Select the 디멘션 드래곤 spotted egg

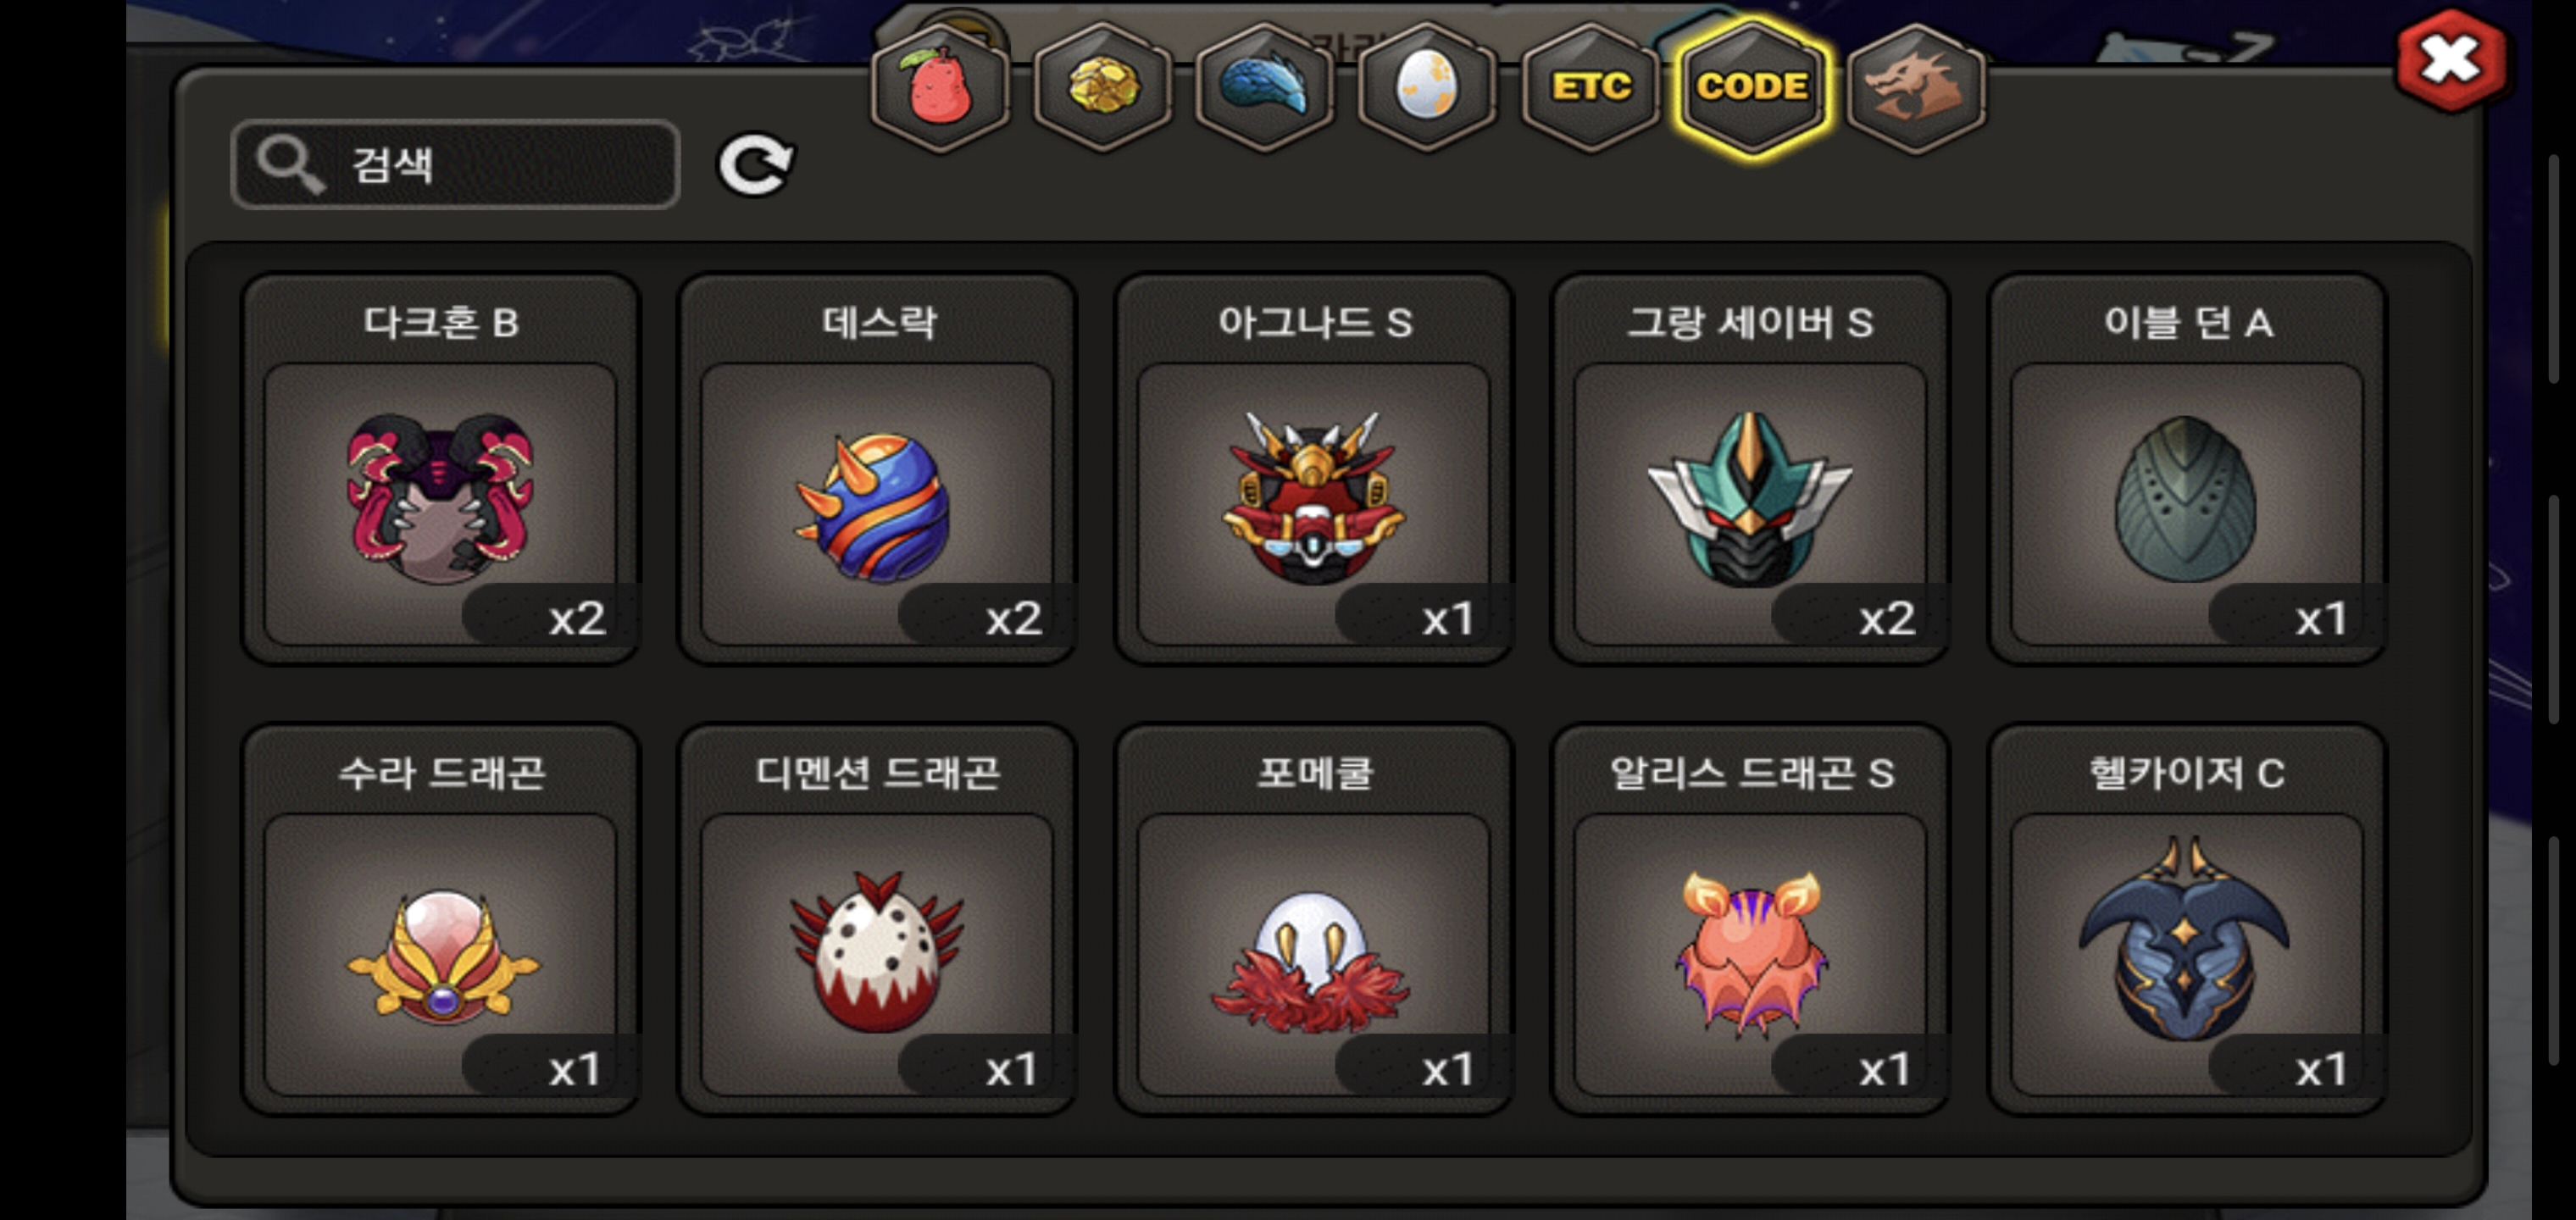tap(877, 918)
